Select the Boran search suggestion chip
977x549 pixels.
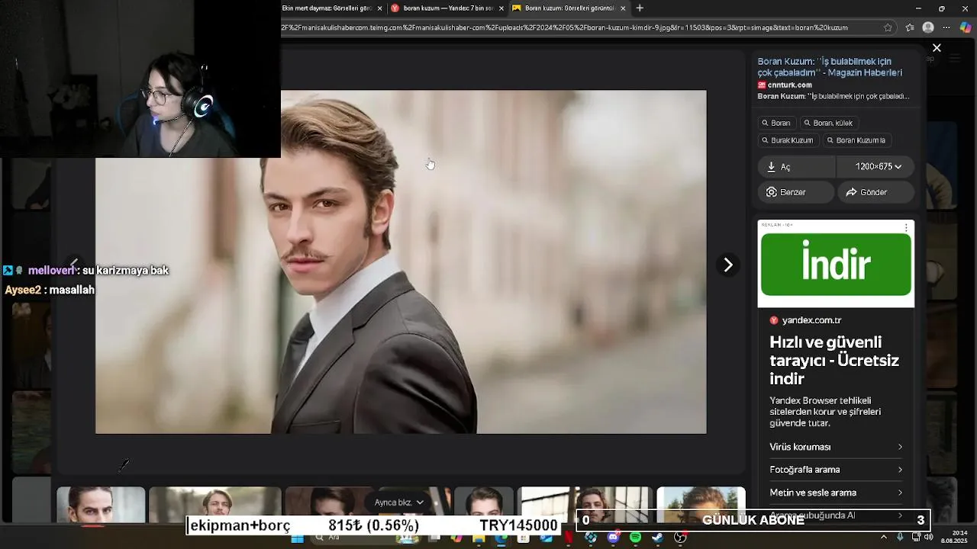(x=776, y=123)
